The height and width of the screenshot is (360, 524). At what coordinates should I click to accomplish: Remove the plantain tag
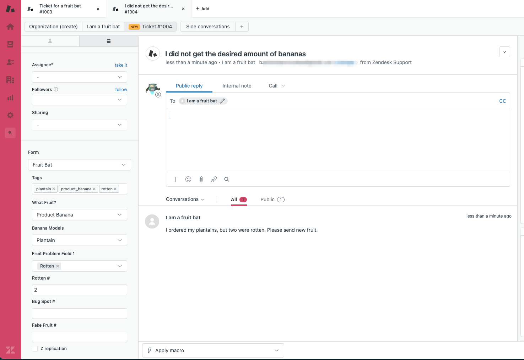(x=54, y=189)
